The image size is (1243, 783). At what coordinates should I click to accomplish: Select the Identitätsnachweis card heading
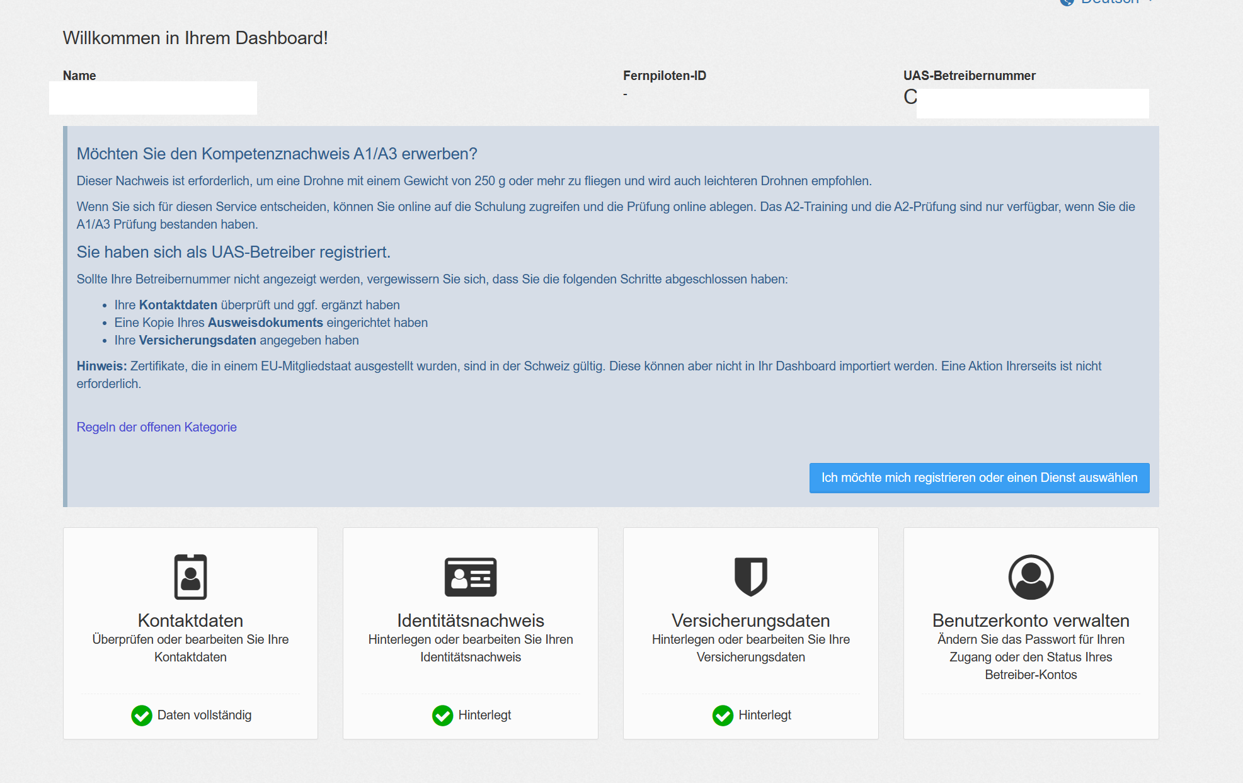(470, 620)
